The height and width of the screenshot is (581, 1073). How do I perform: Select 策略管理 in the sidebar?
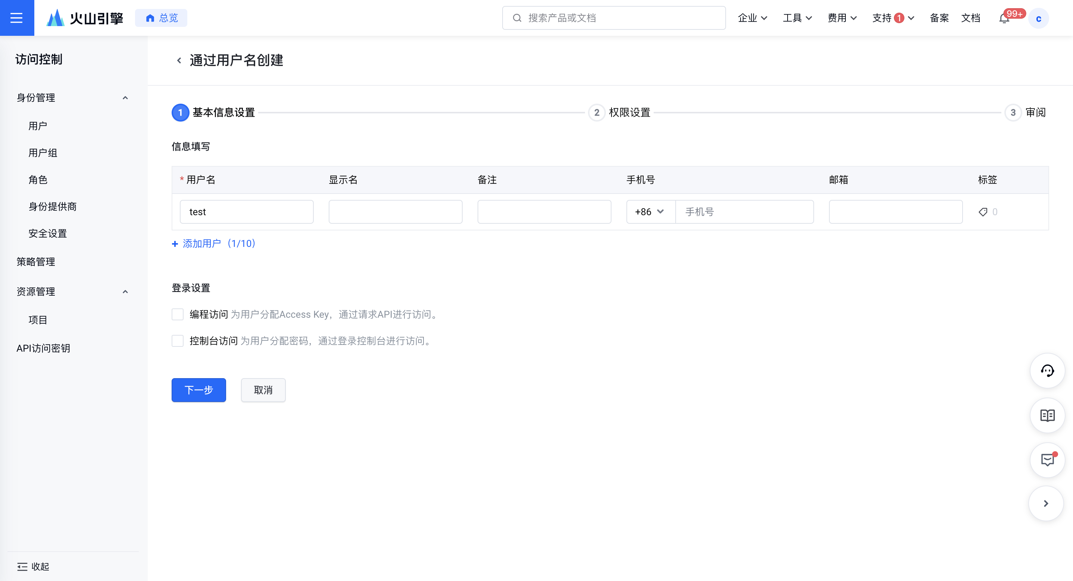coord(36,261)
